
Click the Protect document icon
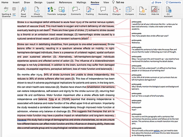pyautogui.click(x=142, y=9)
